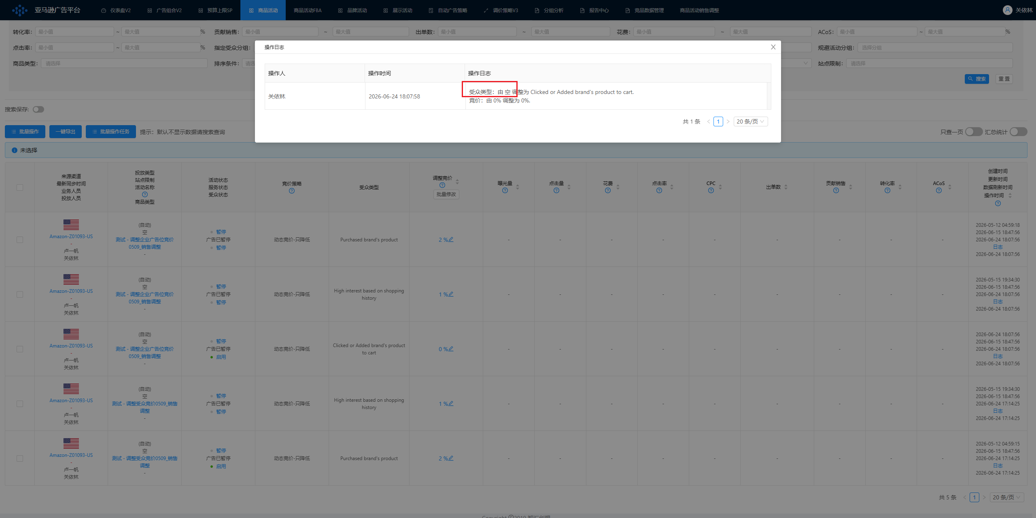Click the 批量操作任务 button
The height and width of the screenshot is (518, 1036).
pos(111,132)
